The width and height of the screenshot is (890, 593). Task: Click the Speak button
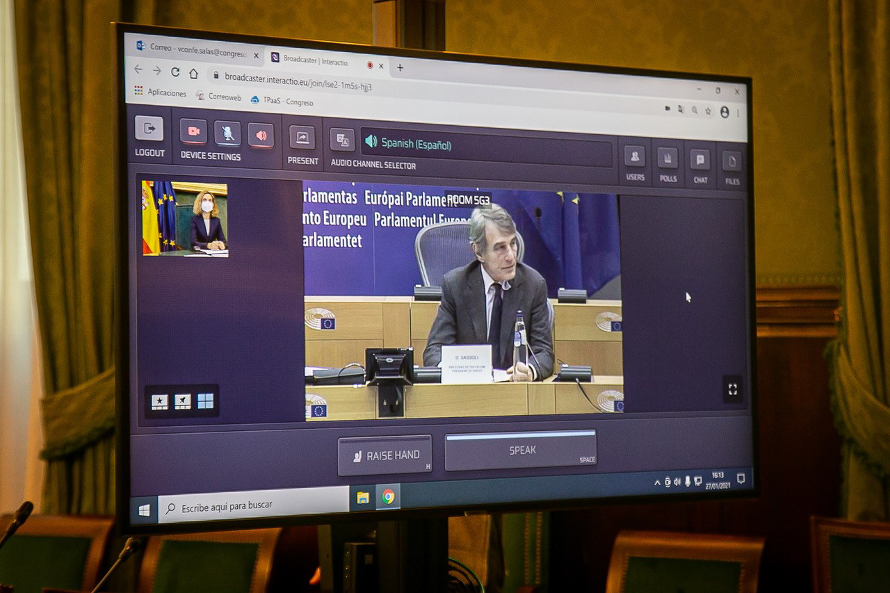click(x=521, y=450)
